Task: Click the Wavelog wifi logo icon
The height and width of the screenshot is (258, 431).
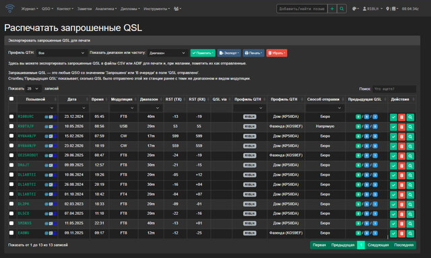Action: [x=10, y=9]
